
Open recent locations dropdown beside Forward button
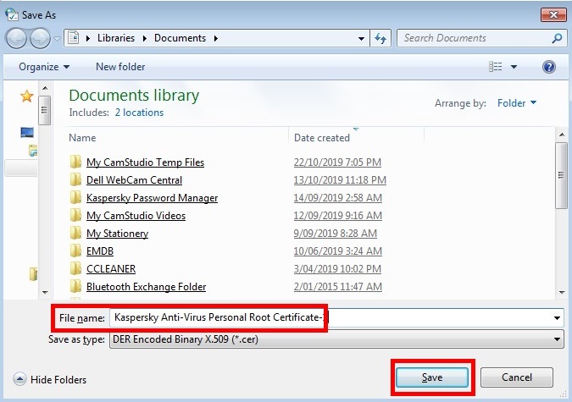[57, 38]
